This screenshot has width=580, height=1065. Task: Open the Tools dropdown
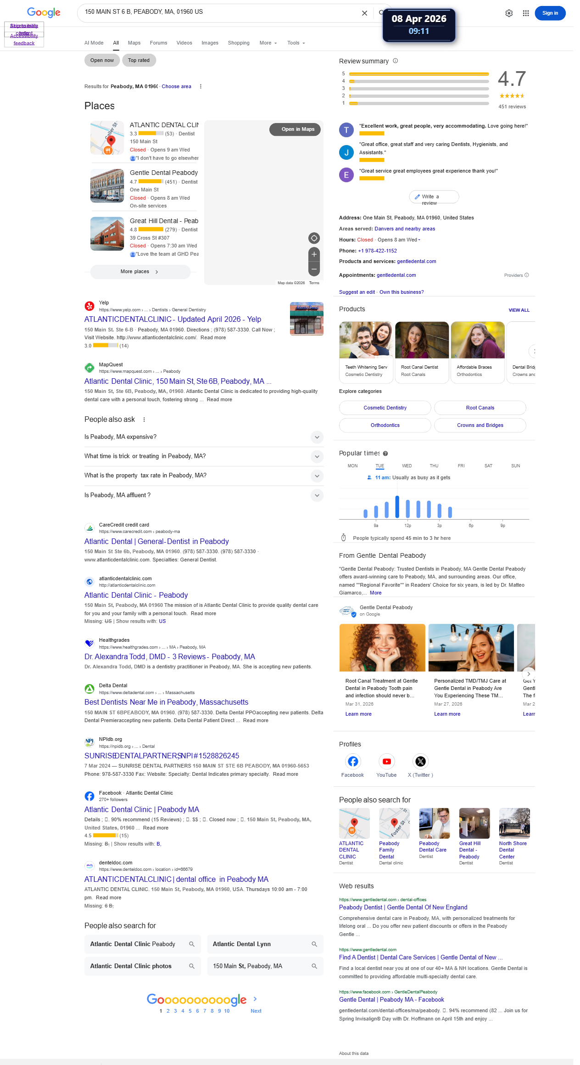point(296,43)
